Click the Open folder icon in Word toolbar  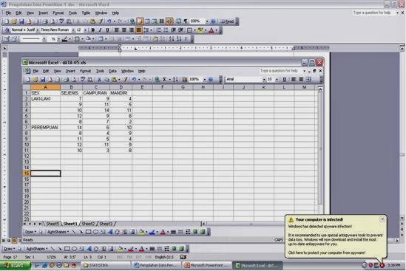14,21
